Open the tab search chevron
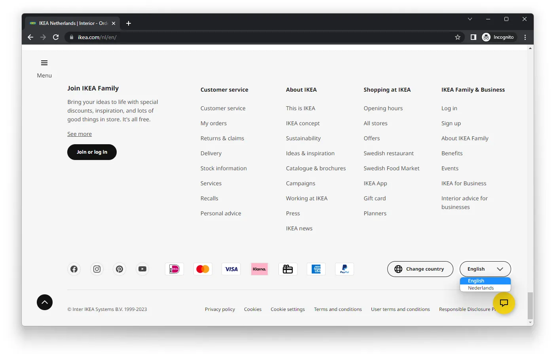557x354 pixels. (x=470, y=19)
